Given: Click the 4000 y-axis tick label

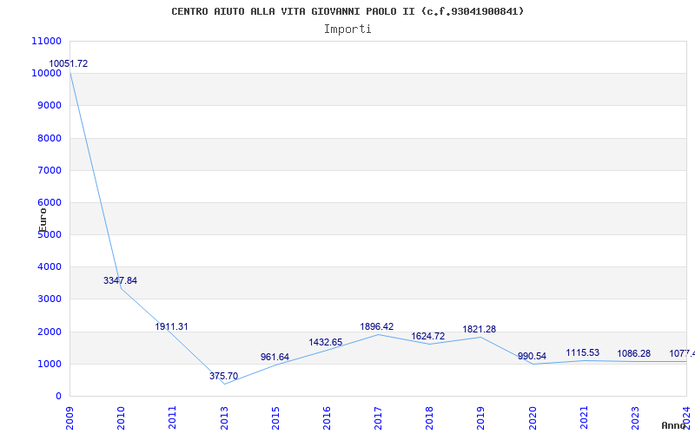Looking at the screenshot, I should point(50,267).
